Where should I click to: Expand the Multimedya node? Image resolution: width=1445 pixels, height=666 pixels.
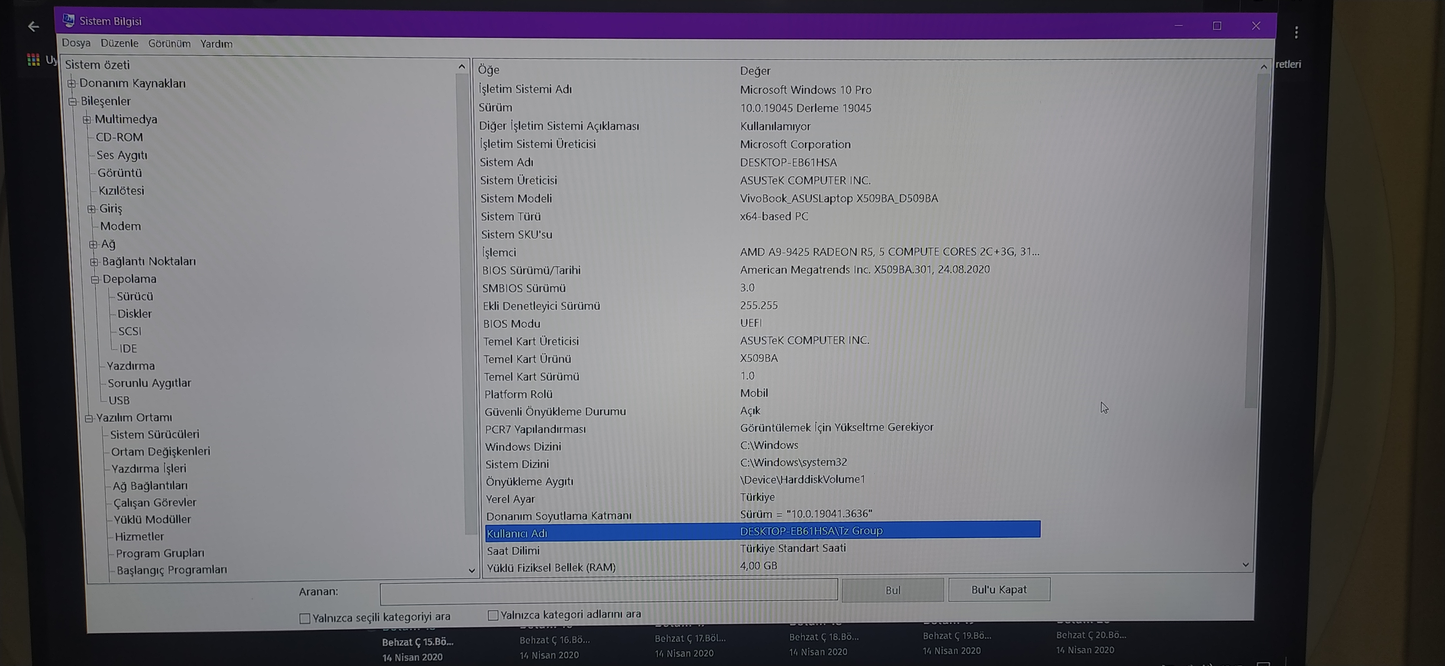86,120
